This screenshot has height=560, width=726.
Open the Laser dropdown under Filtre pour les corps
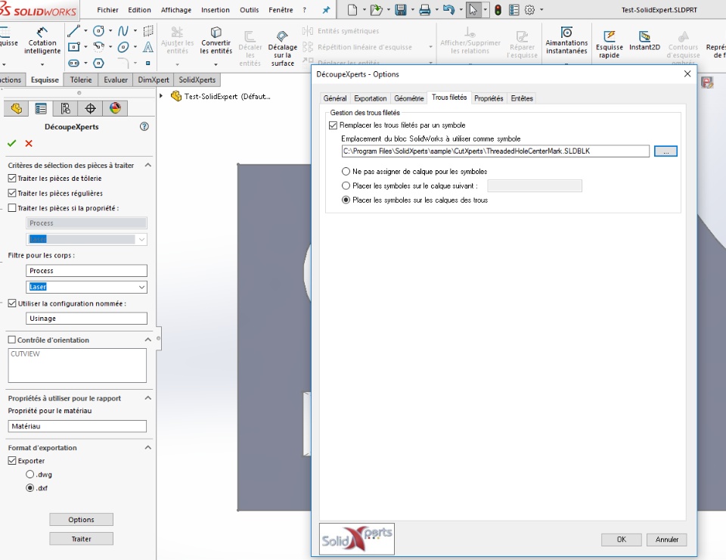(141, 287)
